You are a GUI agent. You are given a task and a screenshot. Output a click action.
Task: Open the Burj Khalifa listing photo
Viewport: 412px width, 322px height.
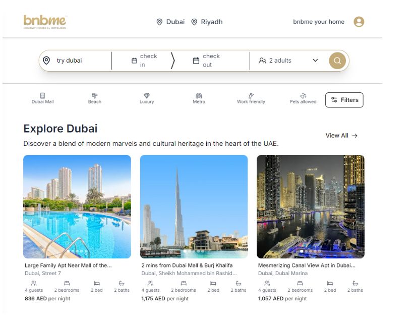click(x=194, y=206)
